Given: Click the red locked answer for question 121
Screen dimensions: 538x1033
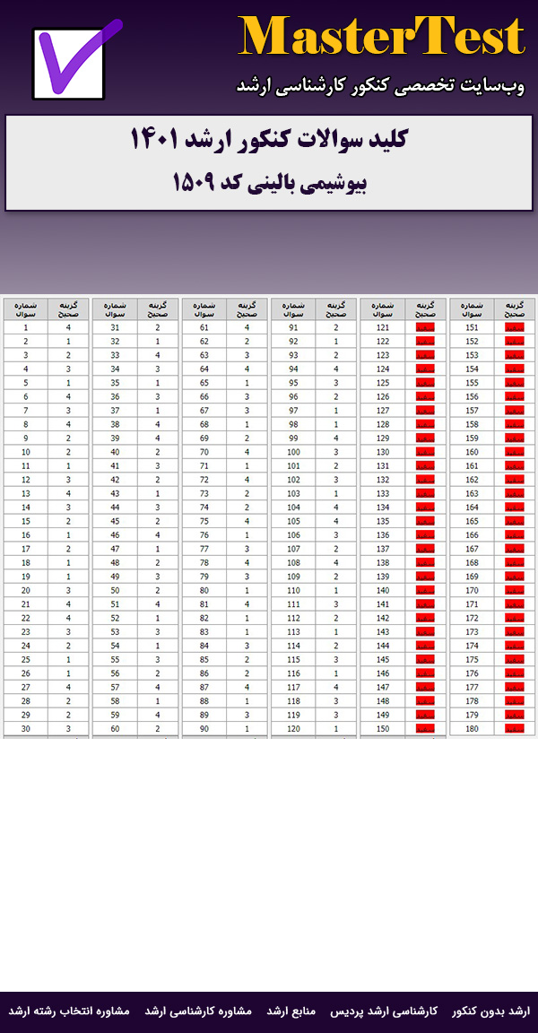Looking at the screenshot, I should 426,328.
